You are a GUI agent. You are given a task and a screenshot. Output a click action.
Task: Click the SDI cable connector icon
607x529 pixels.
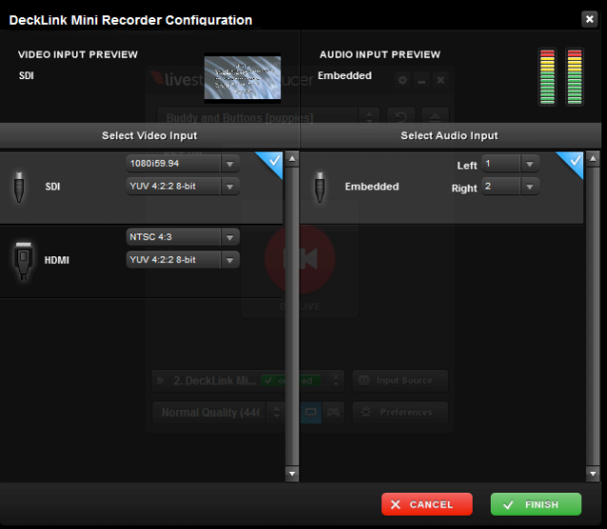[x=19, y=187]
